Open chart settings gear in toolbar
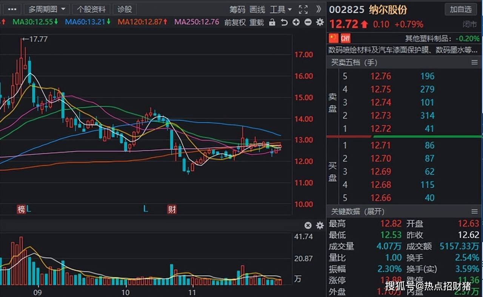This screenshot has height=297, width=483. pyautogui.click(x=320, y=22)
